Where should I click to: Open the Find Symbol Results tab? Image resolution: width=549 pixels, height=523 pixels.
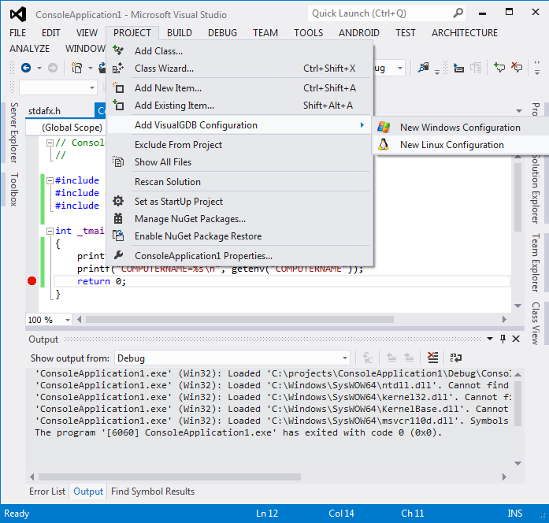click(x=153, y=491)
